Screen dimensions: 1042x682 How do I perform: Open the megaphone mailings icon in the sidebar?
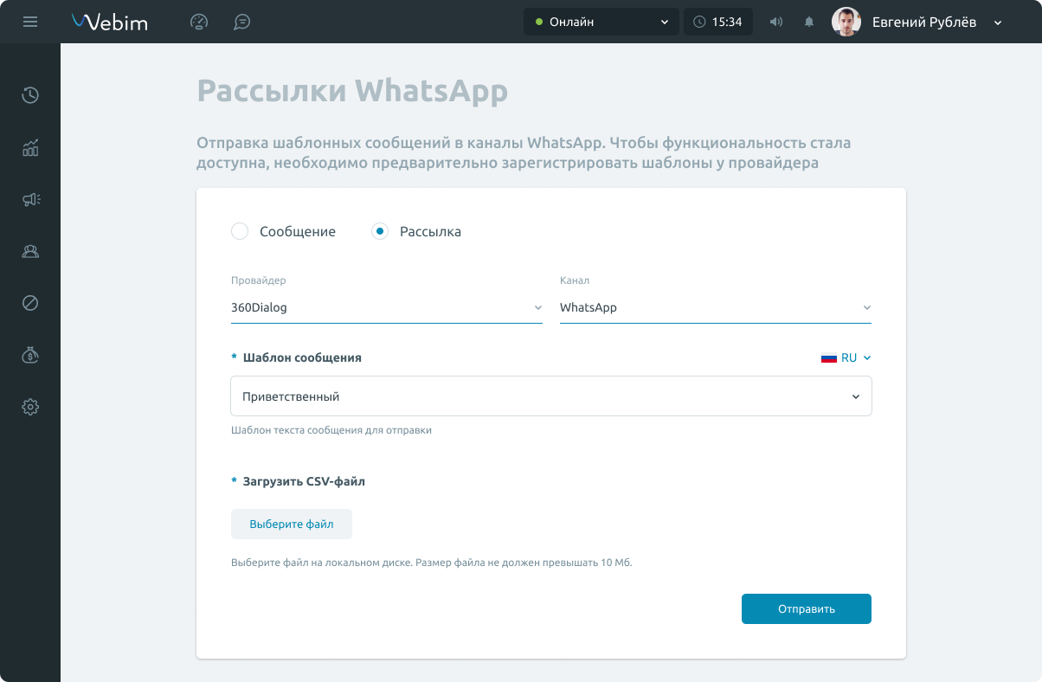(30, 200)
